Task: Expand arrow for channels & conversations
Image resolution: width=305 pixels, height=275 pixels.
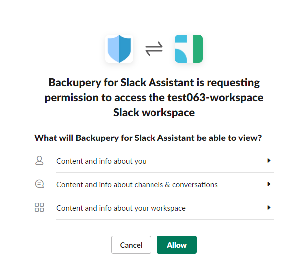Action: [x=269, y=184]
